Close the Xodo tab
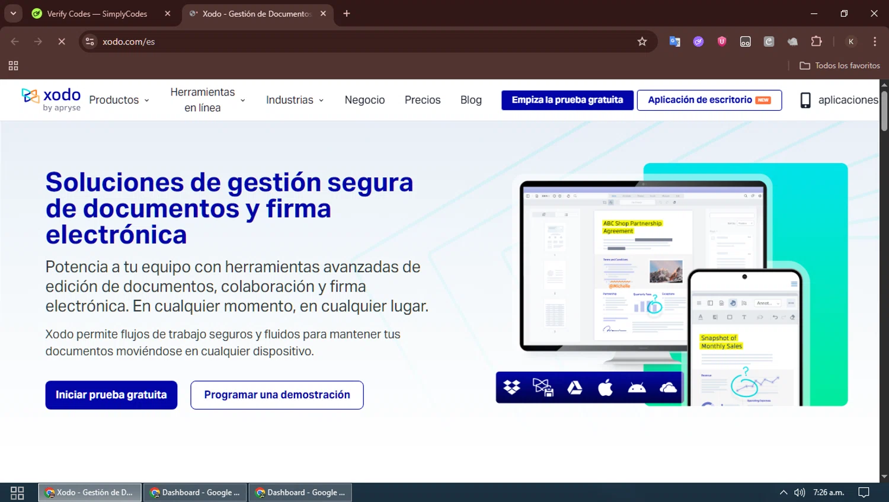 [x=323, y=14]
